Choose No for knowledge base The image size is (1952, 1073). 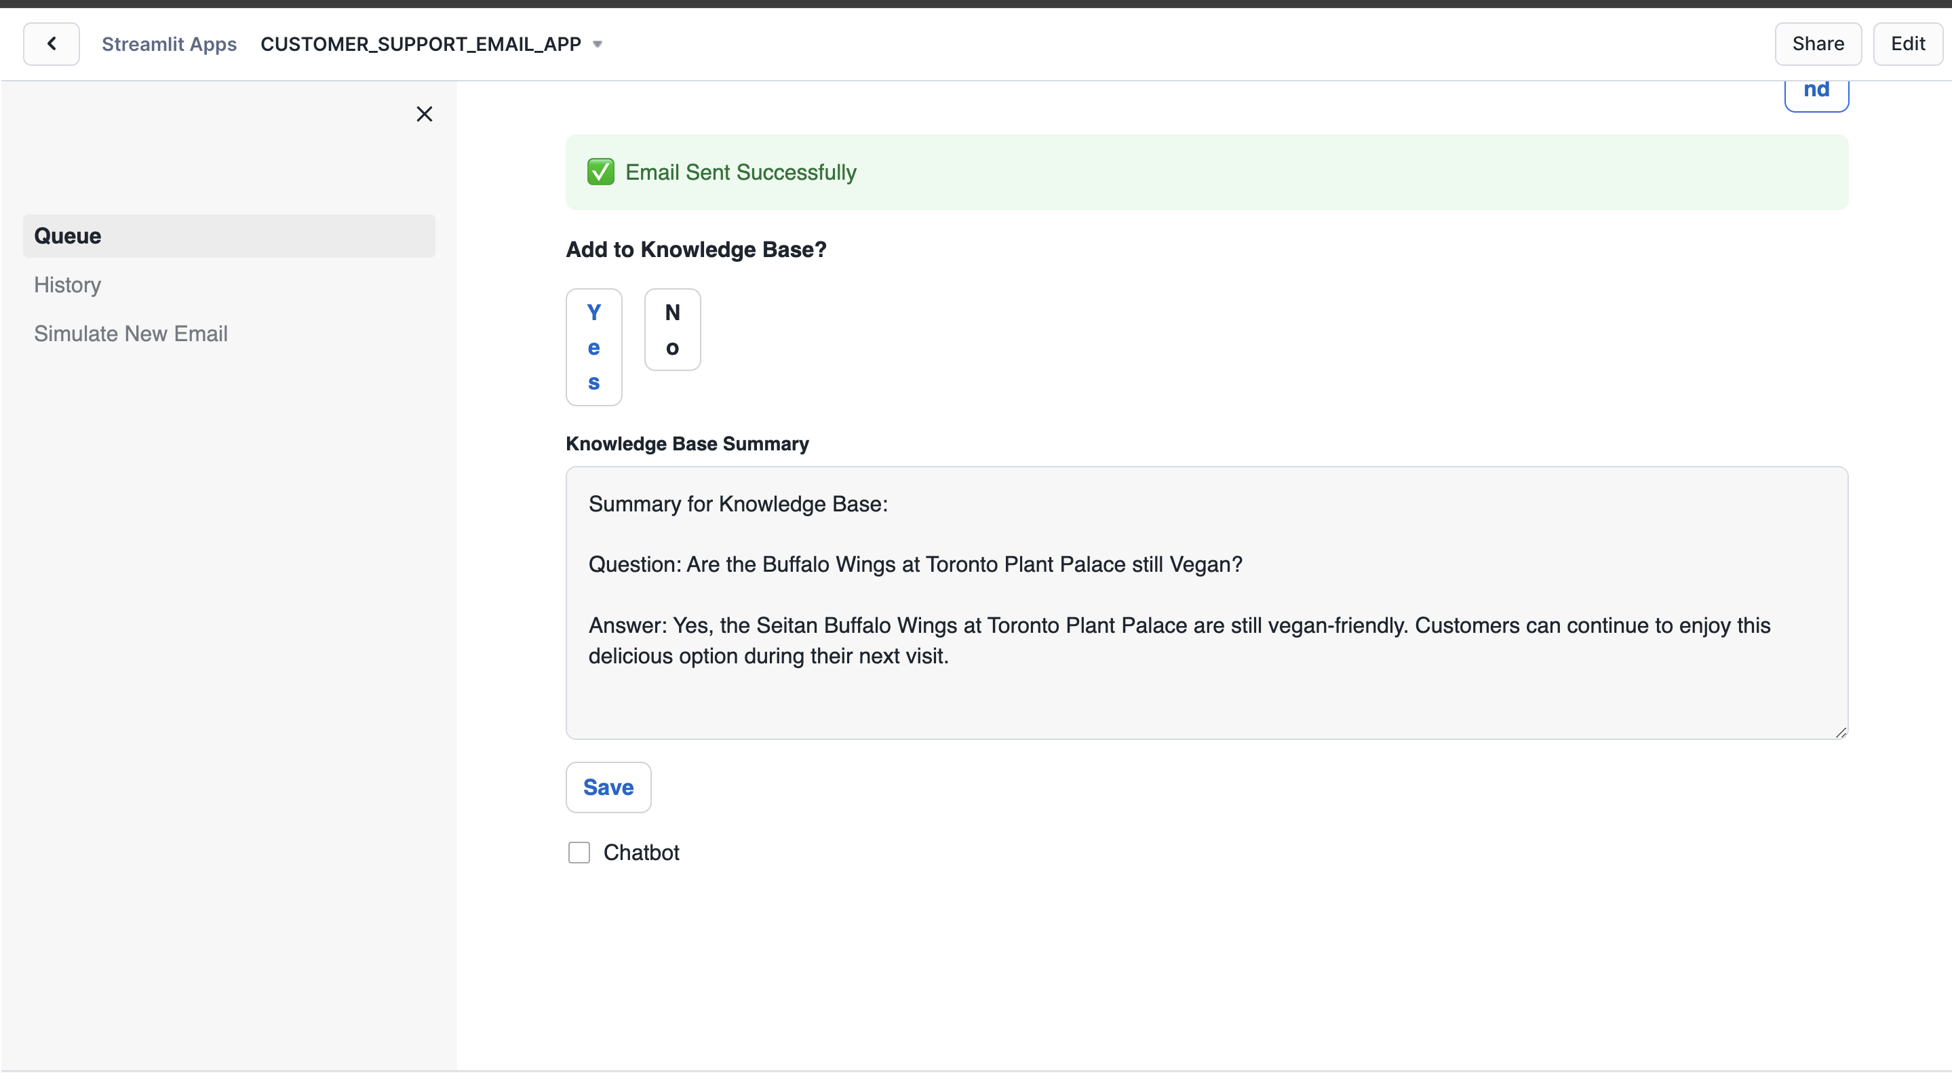pos(672,330)
